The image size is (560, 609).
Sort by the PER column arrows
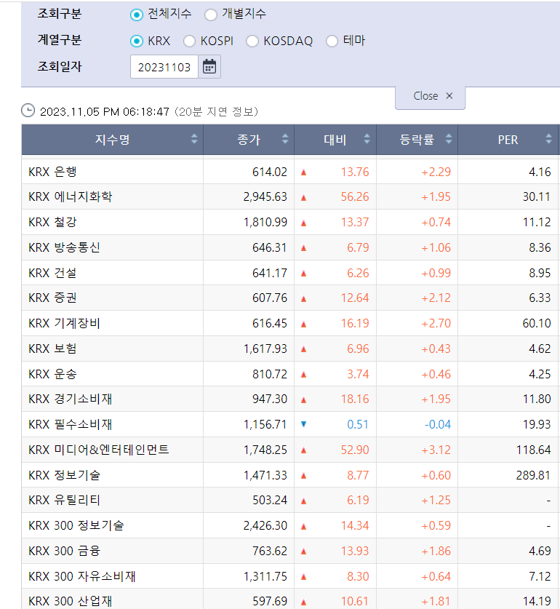(549, 139)
